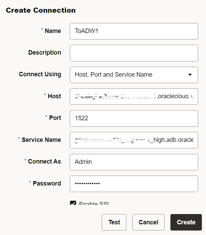206x235 pixels.
Task: Click the Service Name label
Action: coord(41,140)
